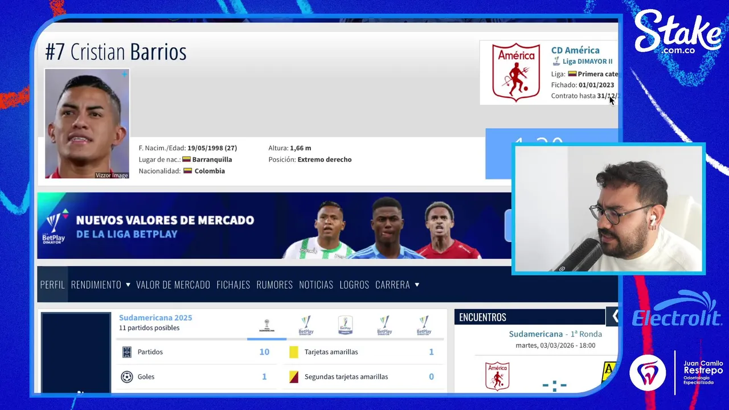729x410 pixels.
Task: Click the Fichado date 01/01/2023
Action: [x=596, y=85]
